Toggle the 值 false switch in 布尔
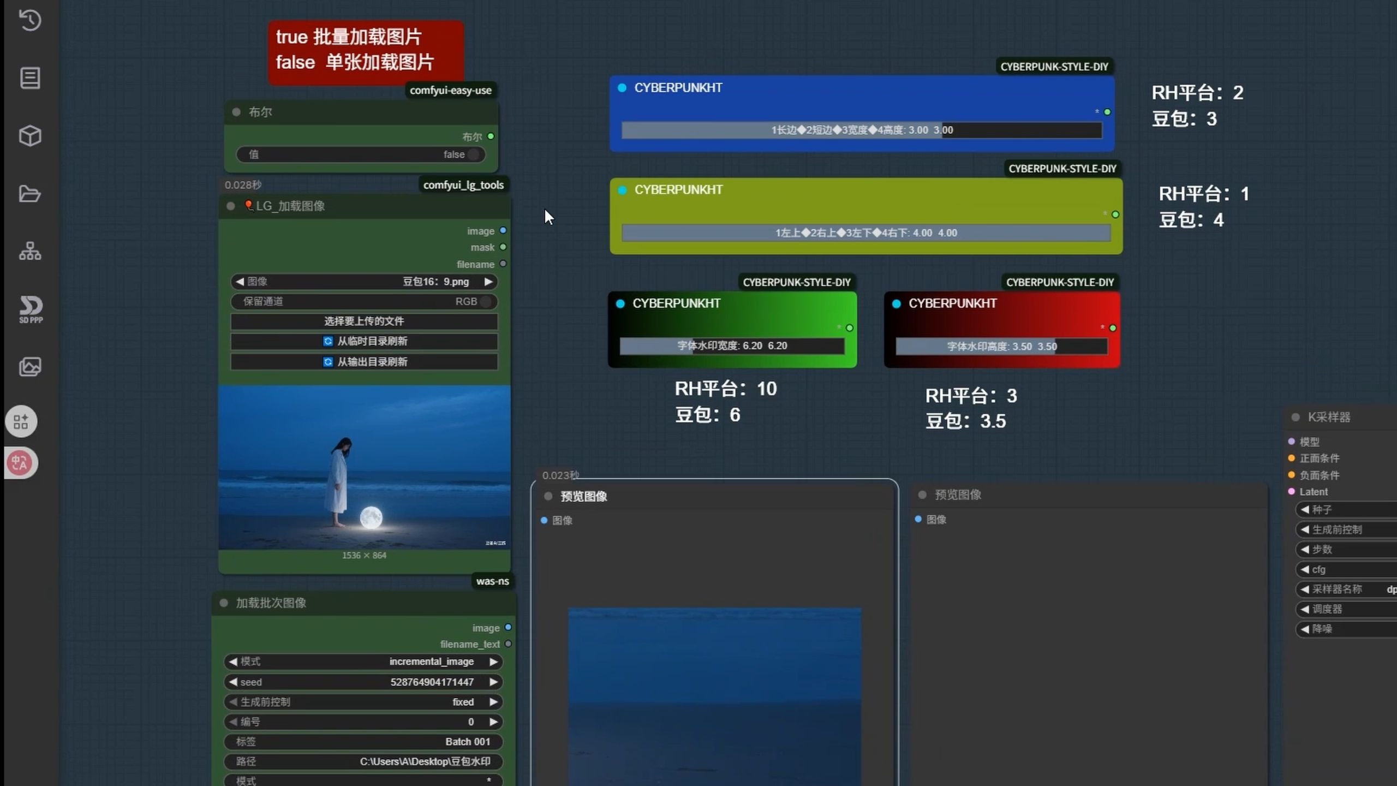Image resolution: width=1397 pixels, height=786 pixels. pos(361,154)
